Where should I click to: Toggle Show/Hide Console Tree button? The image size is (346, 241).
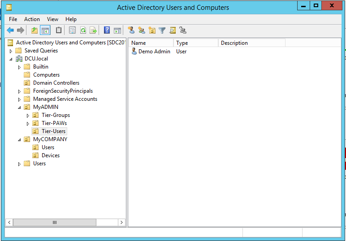(x=45, y=30)
